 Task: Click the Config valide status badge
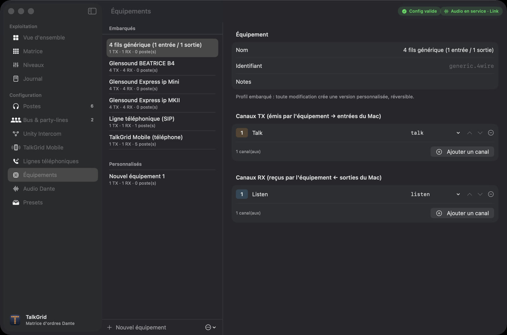pos(419,11)
